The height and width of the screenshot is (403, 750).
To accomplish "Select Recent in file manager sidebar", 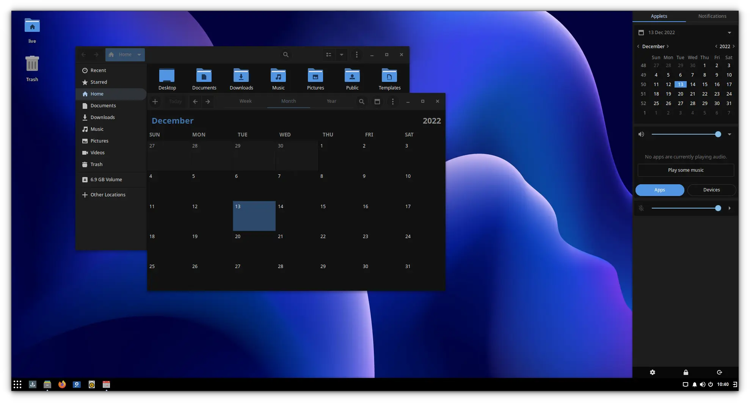I will (111, 71).
